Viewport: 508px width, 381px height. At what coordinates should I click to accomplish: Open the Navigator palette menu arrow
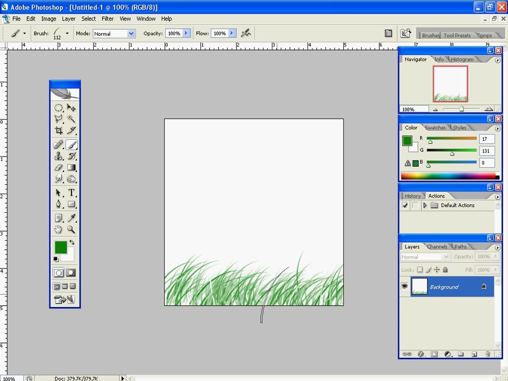click(x=497, y=60)
